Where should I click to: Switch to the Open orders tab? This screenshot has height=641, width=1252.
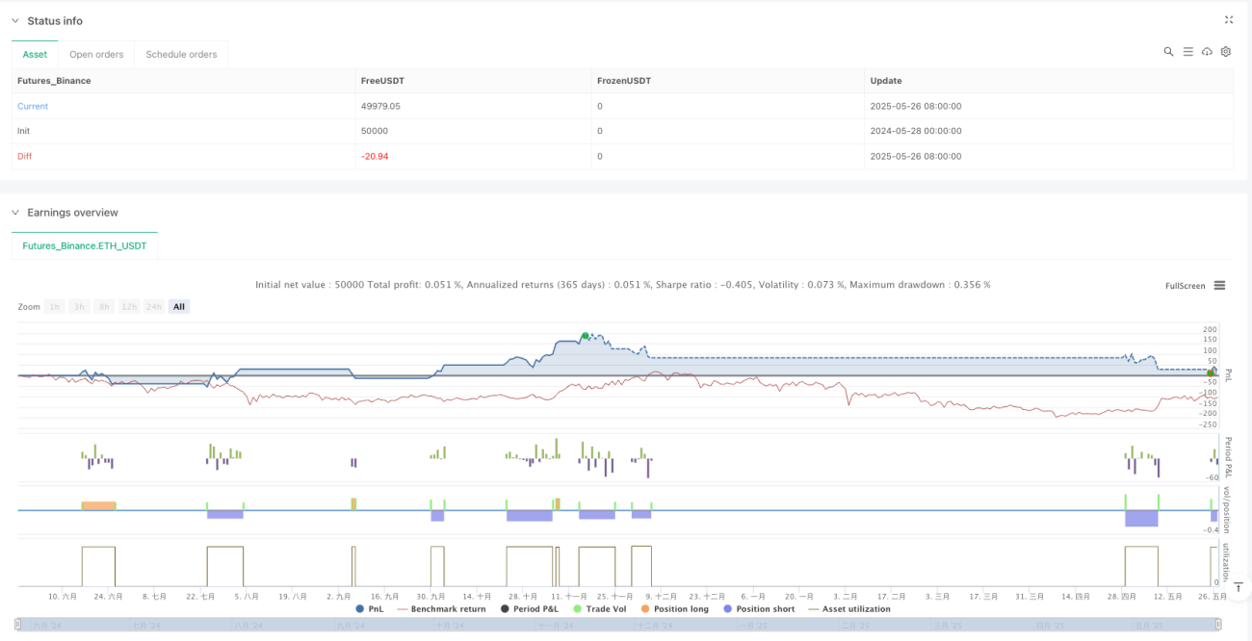(96, 55)
